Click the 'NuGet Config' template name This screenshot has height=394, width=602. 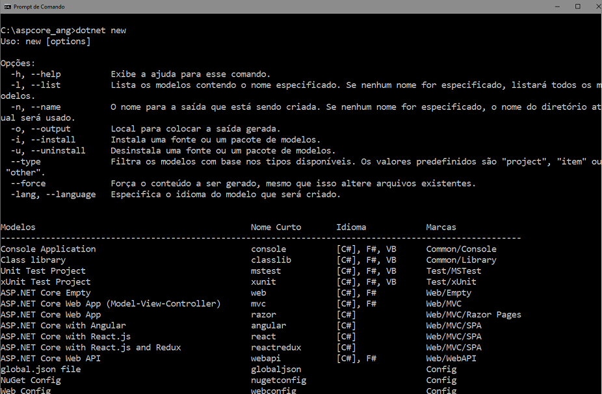pos(31,380)
